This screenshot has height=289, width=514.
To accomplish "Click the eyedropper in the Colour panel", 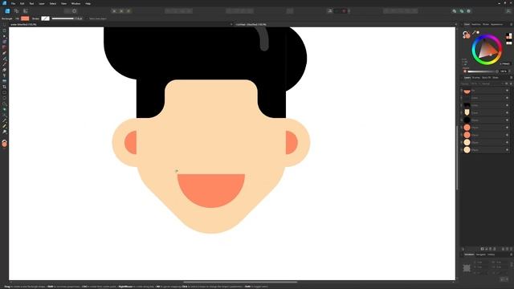I will pyautogui.click(x=474, y=32).
